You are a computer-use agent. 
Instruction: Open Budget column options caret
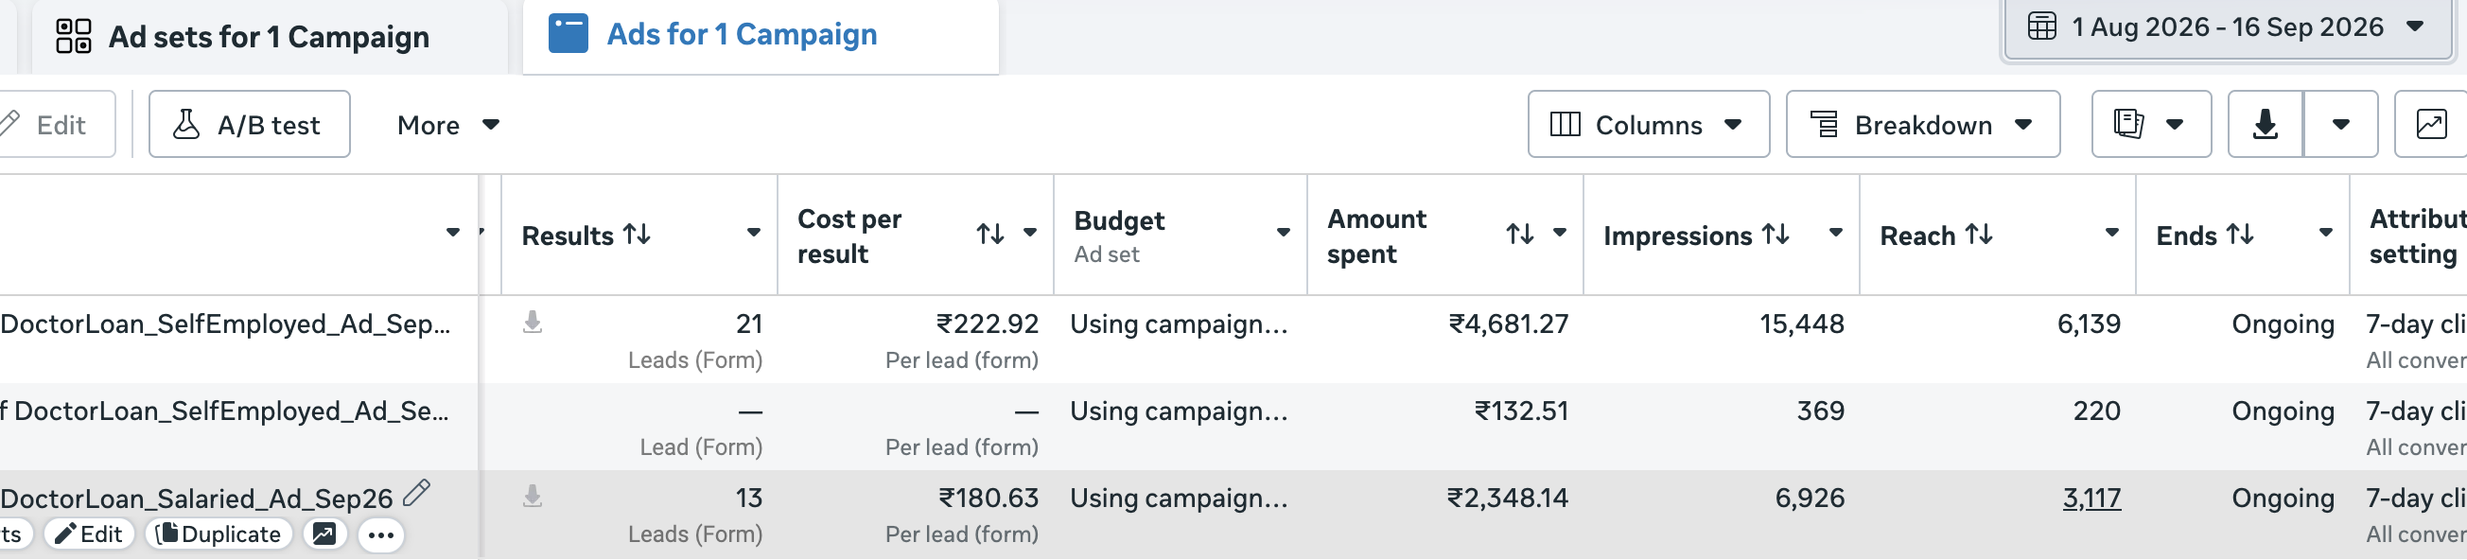pyautogui.click(x=1284, y=233)
